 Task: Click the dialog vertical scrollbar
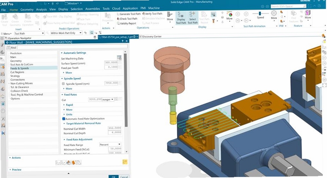pos(125,90)
